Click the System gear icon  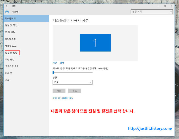7,12
